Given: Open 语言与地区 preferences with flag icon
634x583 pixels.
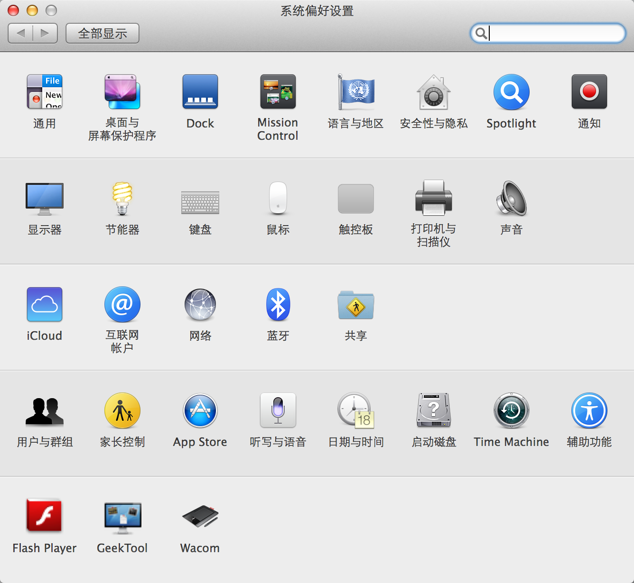Looking at the screenshot, I should coord(355,92).
